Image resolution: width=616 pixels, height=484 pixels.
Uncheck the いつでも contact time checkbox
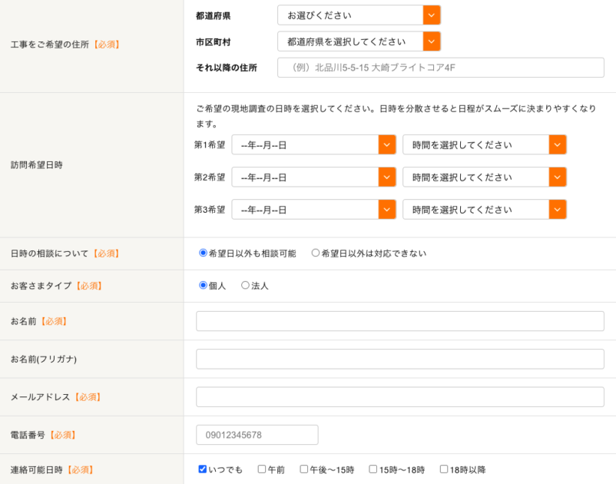tap(203, 469)
